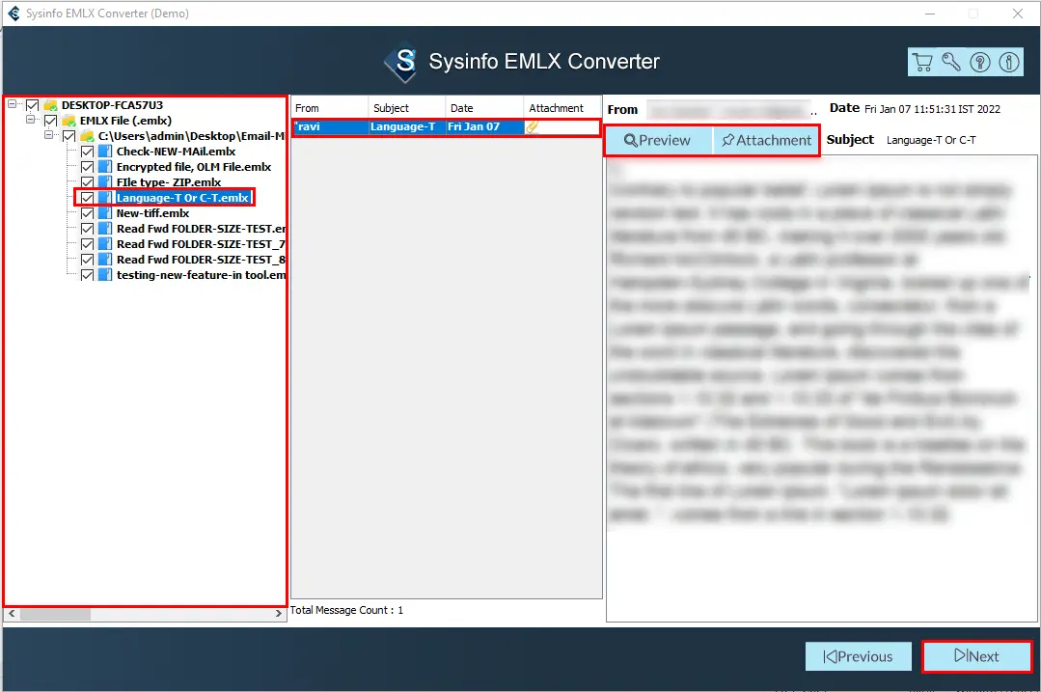Collapse the C:\Users\admin\Desktop node
The image size is (1041, 692).
48,135
